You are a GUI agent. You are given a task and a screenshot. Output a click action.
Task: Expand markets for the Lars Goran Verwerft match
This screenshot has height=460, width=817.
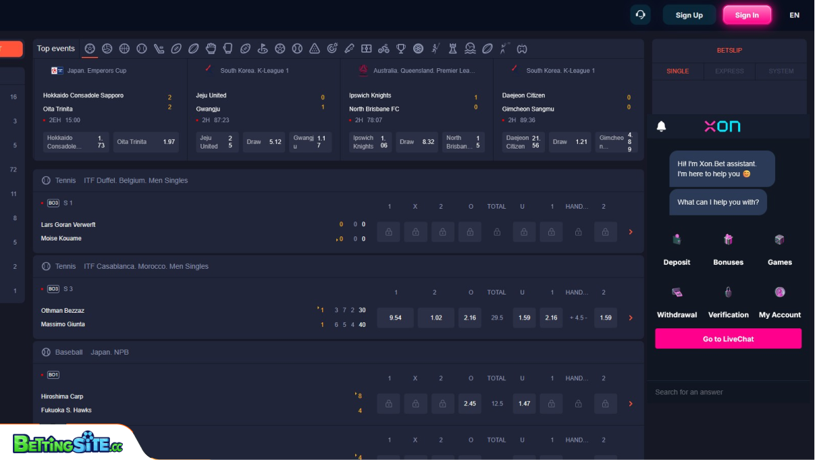click(630, 231)
